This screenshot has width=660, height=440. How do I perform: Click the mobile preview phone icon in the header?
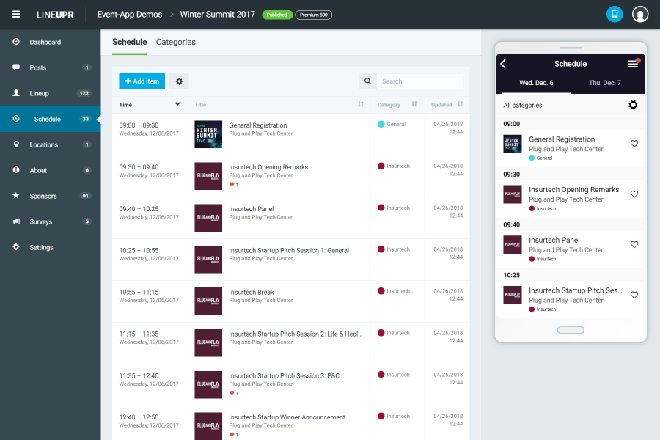pos(615,13)
